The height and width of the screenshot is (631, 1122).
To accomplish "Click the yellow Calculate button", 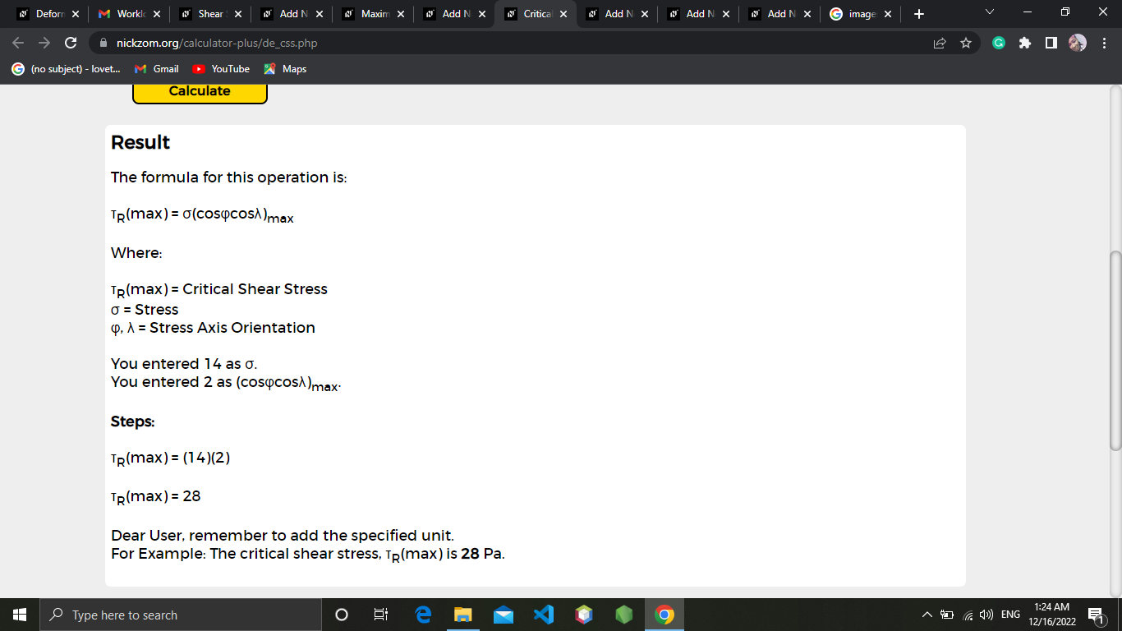I will click(x=200, y=92).
